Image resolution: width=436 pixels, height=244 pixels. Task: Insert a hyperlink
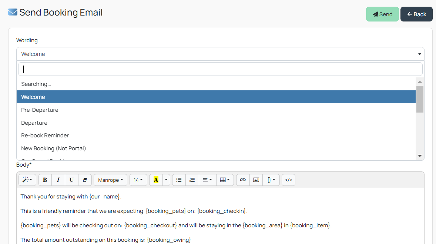coord(243,180)
